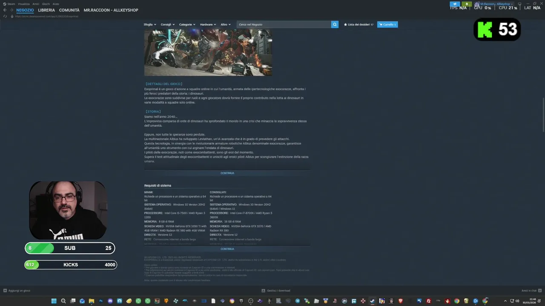
Task: Switch to the LIBRERIA tab
Action: point(46,10)
